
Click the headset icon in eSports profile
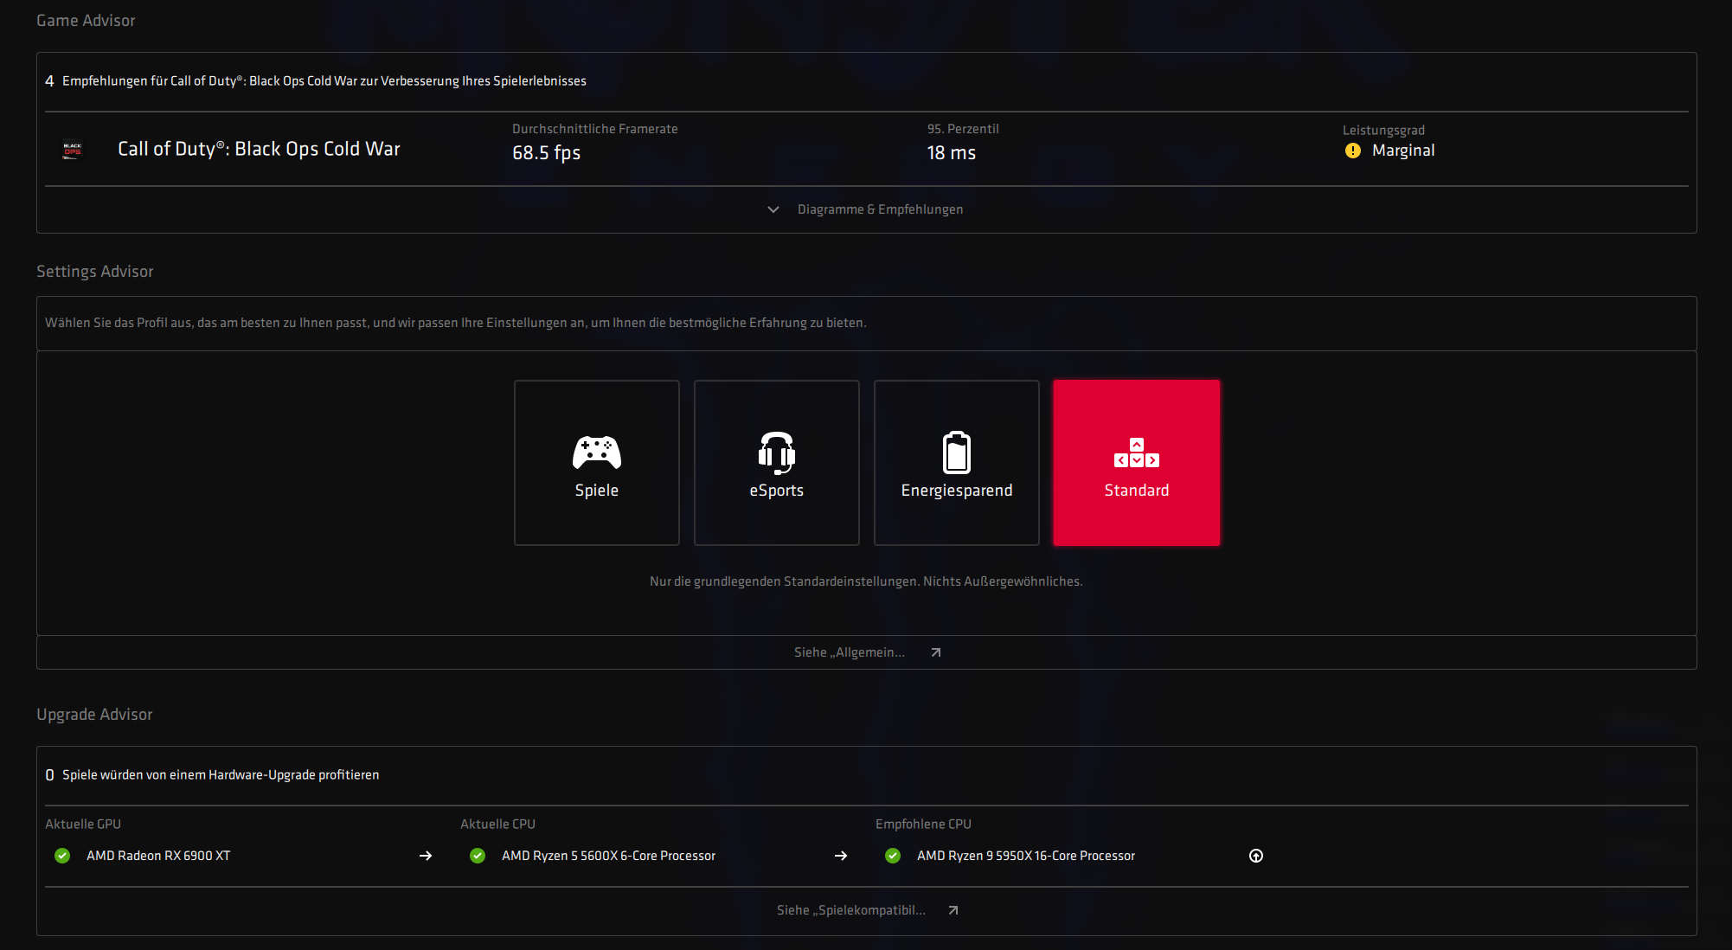(776, 453)
